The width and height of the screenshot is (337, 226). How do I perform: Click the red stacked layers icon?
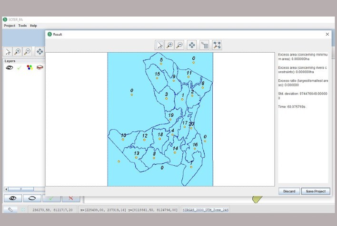click(40, 67)
